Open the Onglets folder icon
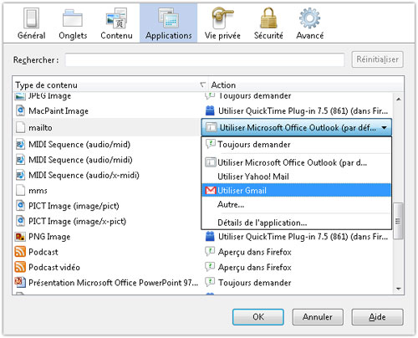The width and height of the screenshot is (418, 338). pyautogui.click(x=73, y=18)
